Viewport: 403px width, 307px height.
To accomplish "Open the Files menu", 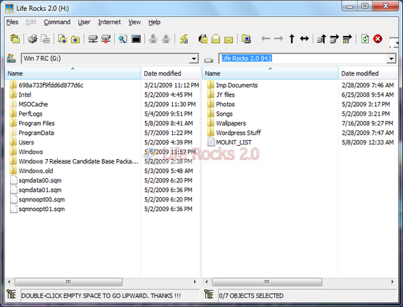I will pos(12,22).
